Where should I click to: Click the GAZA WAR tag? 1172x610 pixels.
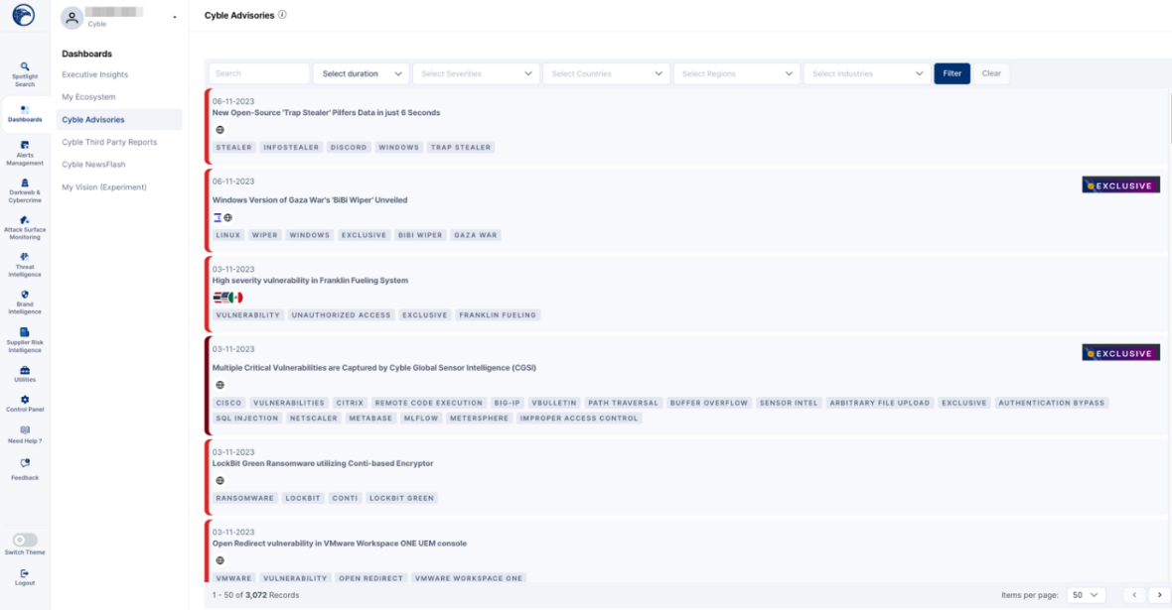pyautogui.click(x=476, y=235)
